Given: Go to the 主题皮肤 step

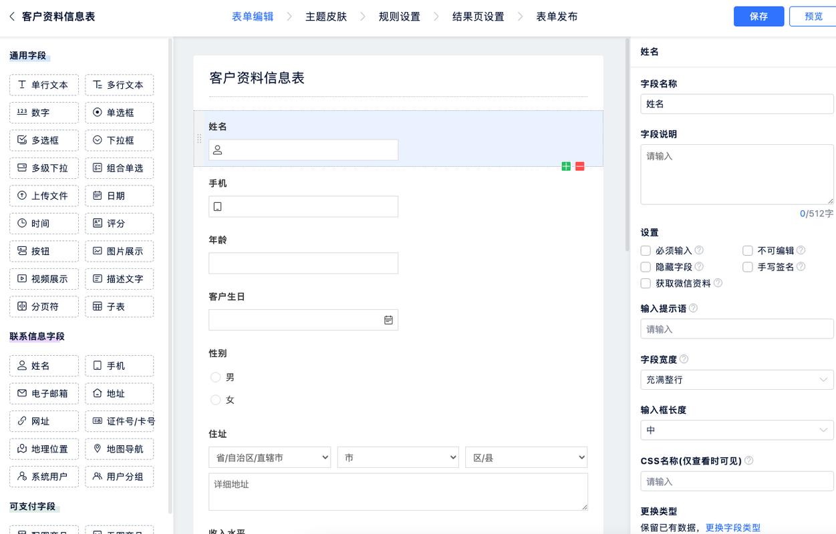Looking at the screenshot, I should [x=326, y=17].
